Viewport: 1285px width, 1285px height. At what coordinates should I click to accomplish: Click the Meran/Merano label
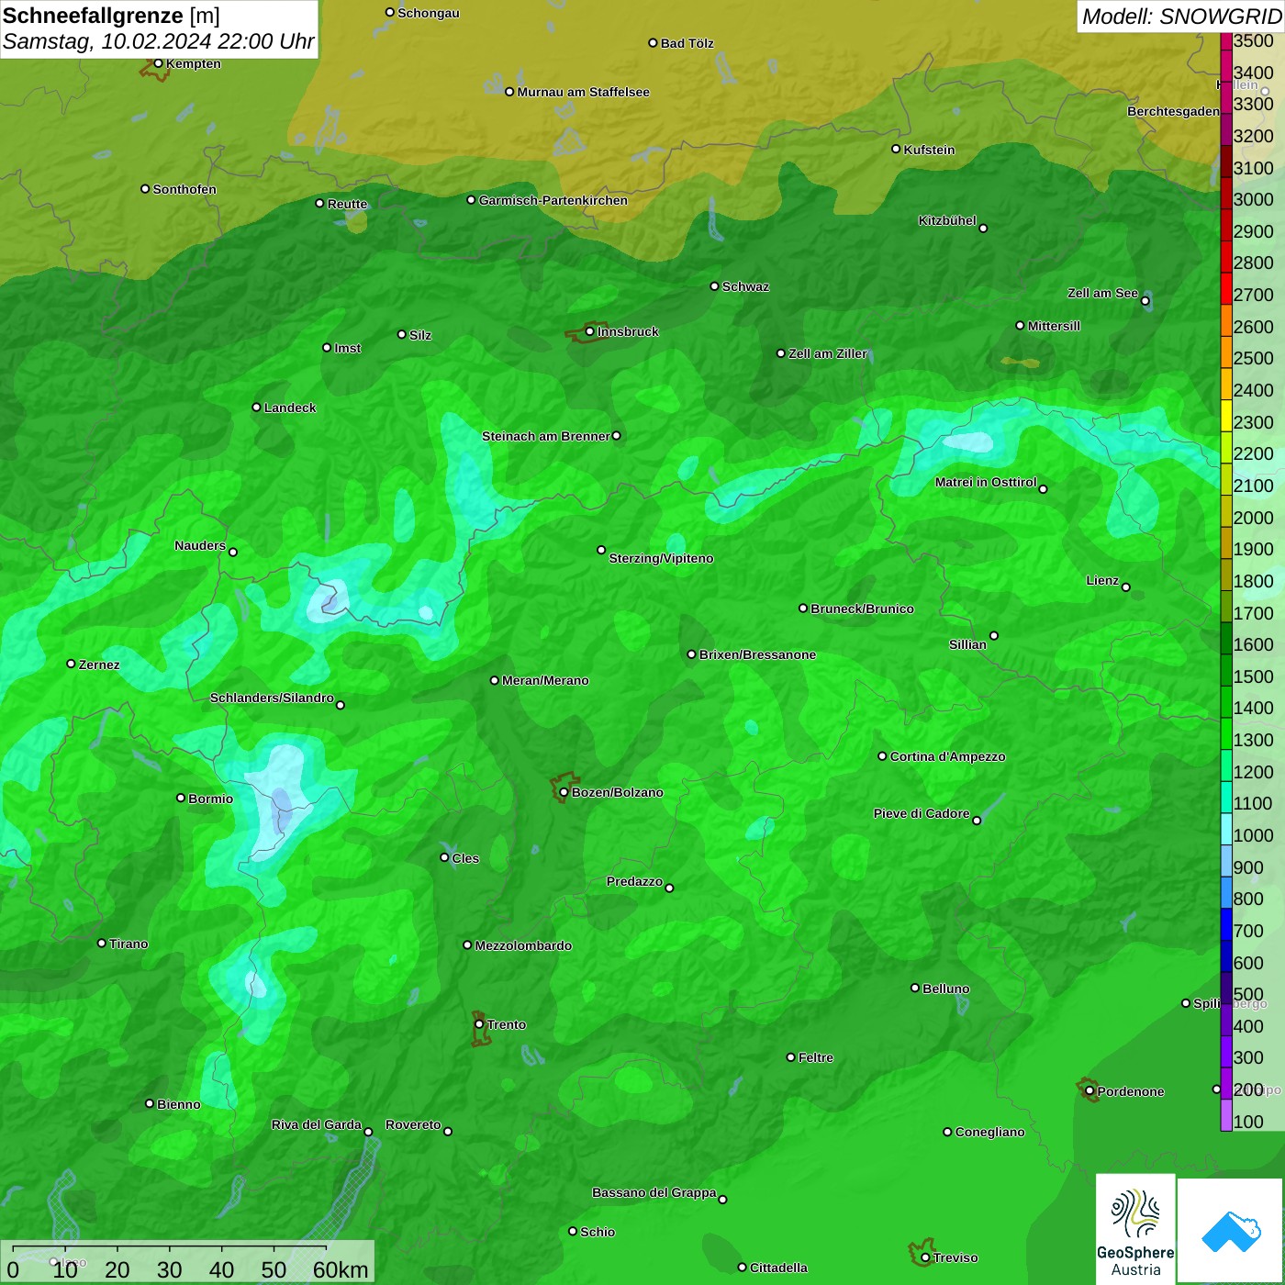click(545, 680)
